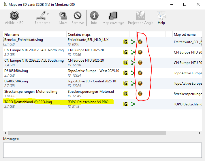Click the scroll right arrow
Image resolution: width=205 pixels, height=161 pixels.
(200, 133)
